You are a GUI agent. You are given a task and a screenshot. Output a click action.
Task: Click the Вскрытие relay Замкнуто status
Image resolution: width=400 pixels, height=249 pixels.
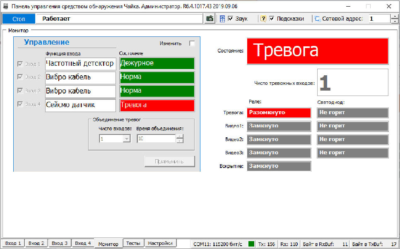pyautogui.click(x=279, y=166)
